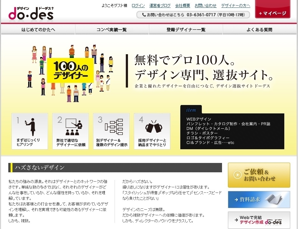Click the item tab label on black panel
The image size is (298, 229).
[191, 110]
